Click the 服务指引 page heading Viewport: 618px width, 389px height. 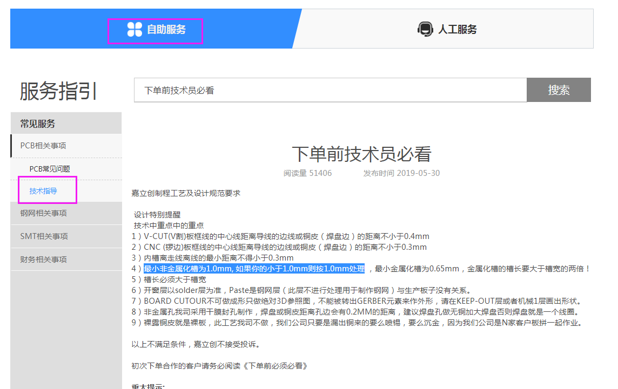tap(58, 91)
